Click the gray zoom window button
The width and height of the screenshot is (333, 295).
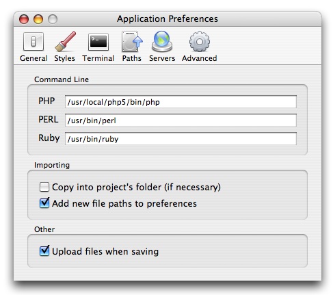coord(53,19)
